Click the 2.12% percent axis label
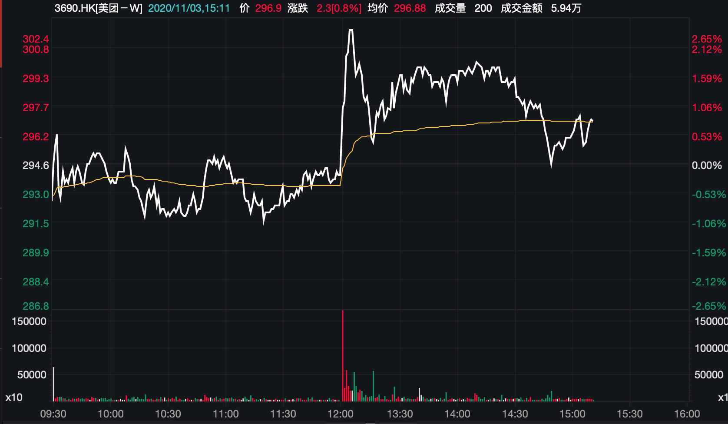Viewport: 728px width, 424px height. click(707, 50)
